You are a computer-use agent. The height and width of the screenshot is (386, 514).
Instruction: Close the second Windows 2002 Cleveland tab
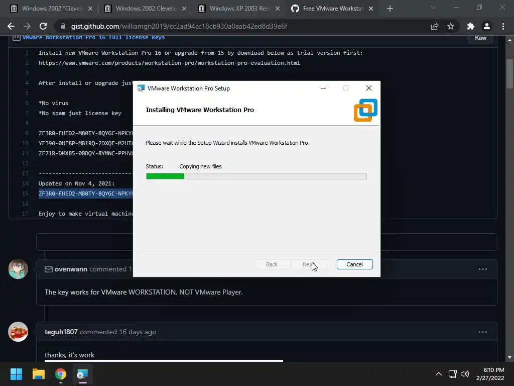[184, 9]
